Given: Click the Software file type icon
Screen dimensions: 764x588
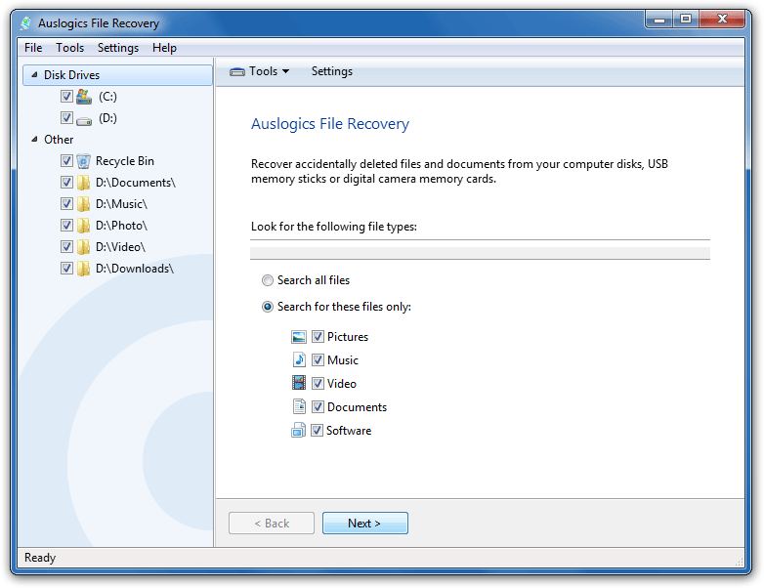Looking at the screenshot, I should click(x=298, y=430).
